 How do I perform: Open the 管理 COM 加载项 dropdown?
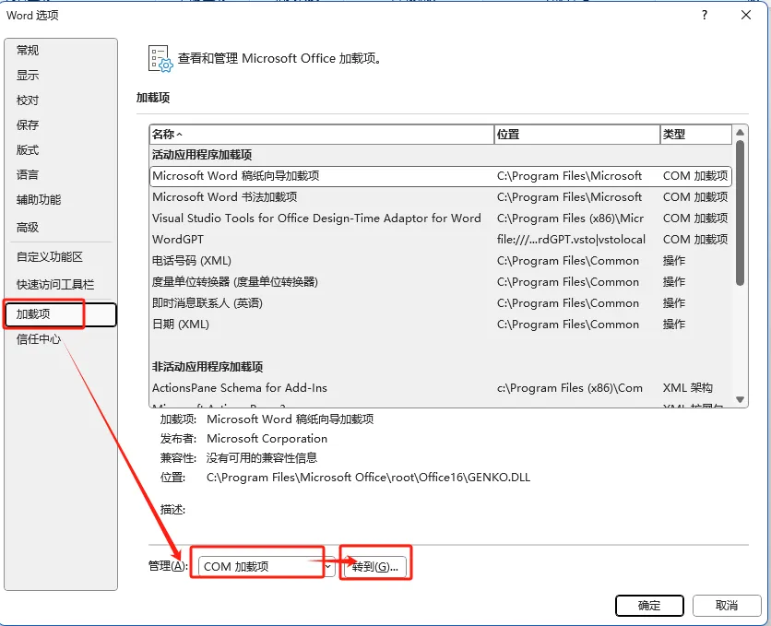[x=267, y=567]
